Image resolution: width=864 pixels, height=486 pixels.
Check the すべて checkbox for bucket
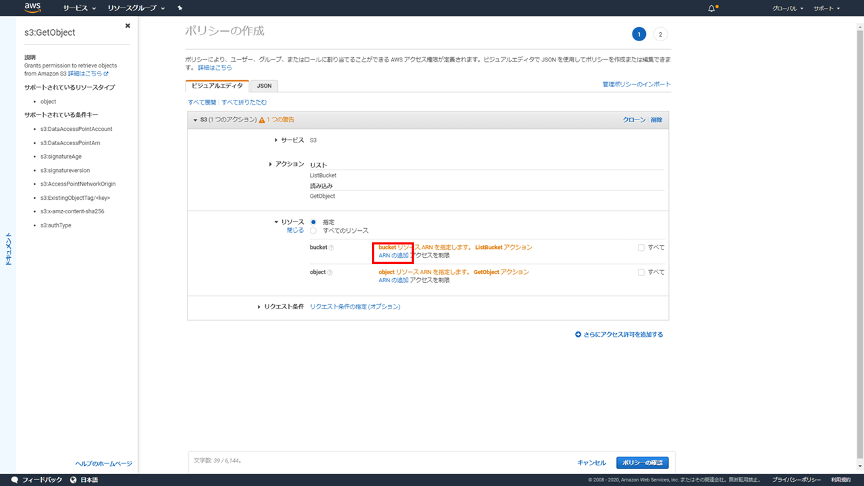pyautogui.click(x=641, y=248)
